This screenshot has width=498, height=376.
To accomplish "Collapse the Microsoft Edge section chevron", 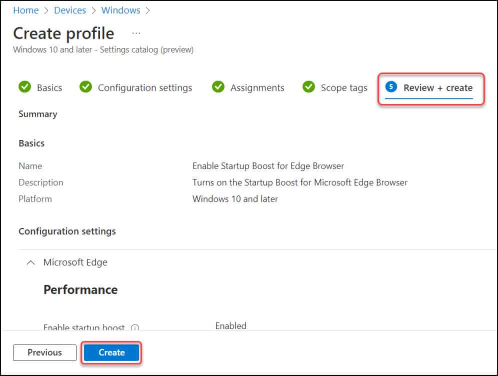I will coord(31,262).
